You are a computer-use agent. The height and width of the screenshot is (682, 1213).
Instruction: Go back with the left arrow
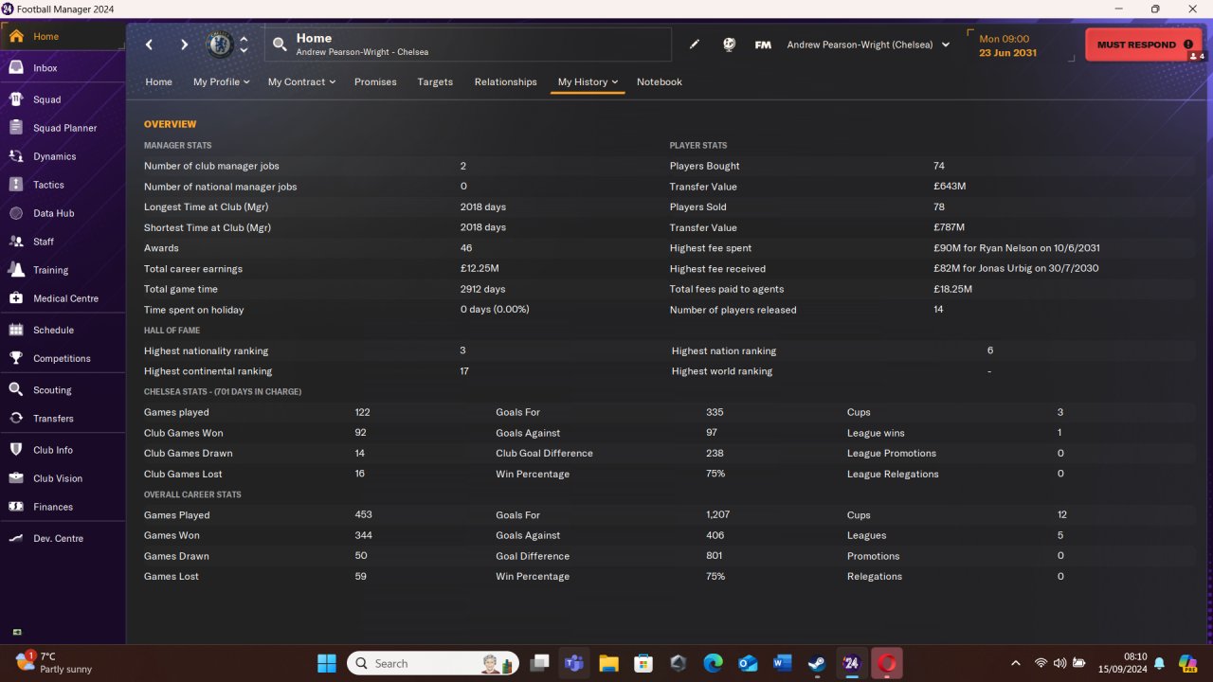(x=149, y=45)
